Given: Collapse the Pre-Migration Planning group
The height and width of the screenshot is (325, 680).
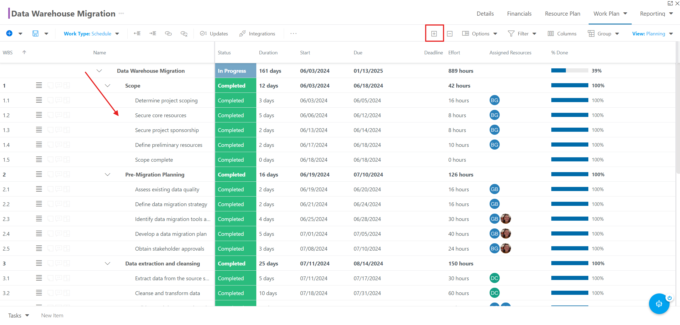Looking at the screenshot, I should pyautogui.click(x=108, y=175).
